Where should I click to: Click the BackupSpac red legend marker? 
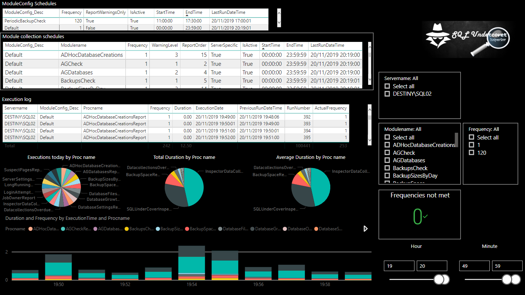[x=187, y=228]
